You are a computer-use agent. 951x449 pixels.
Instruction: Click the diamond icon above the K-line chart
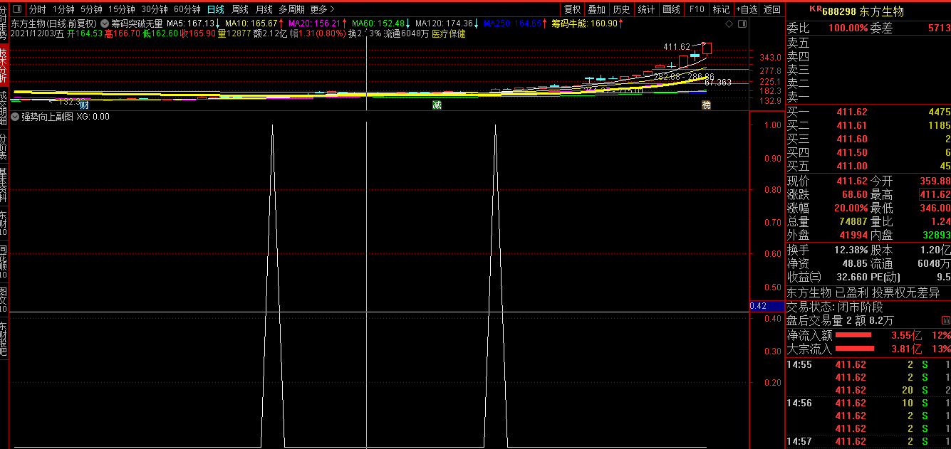point(729,23)
